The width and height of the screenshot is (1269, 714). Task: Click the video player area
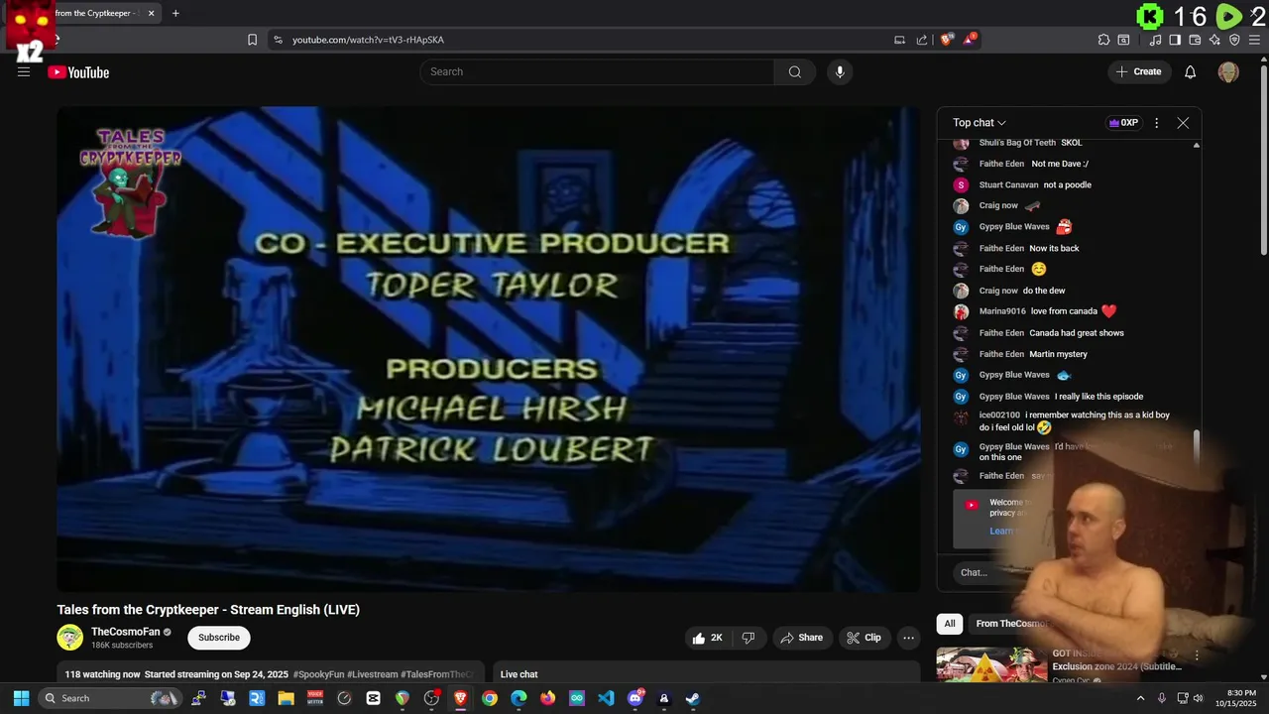click(x=489, y=349)
